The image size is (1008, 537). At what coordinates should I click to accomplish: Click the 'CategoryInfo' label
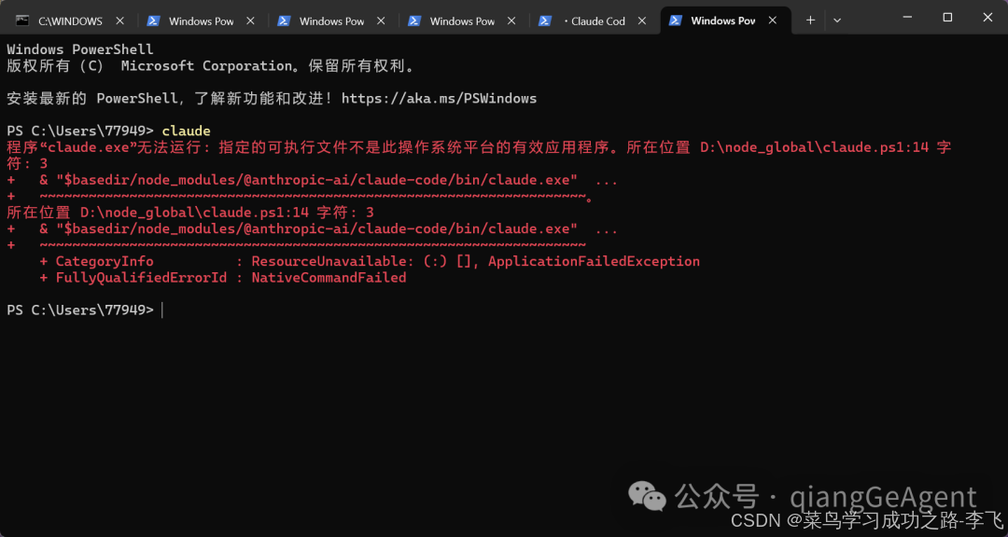coord(105,261)
